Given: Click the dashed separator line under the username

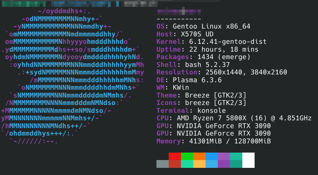Looking at the screenshot, I should coord(179,19).
